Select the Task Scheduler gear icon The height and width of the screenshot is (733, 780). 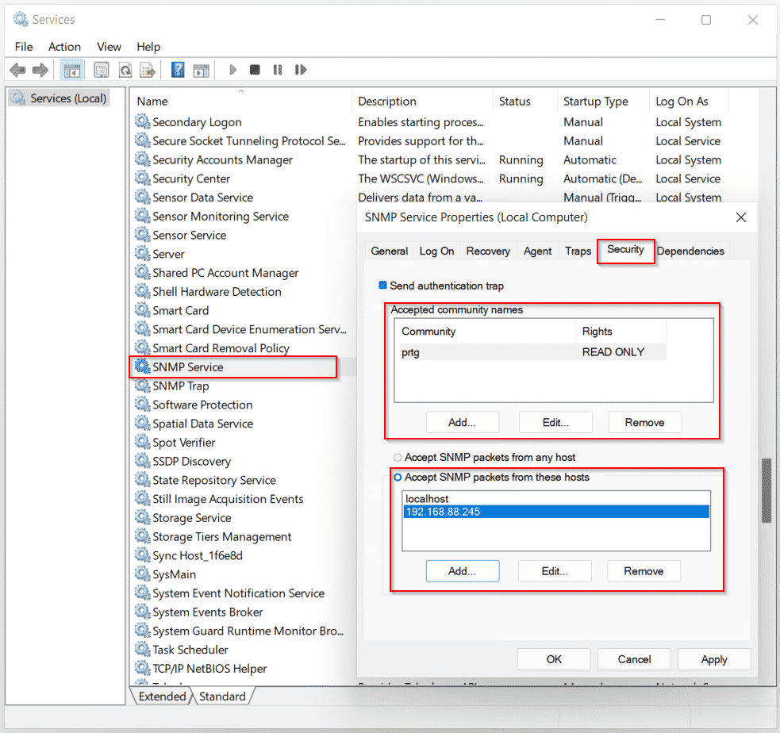click(x=142, y=649)
